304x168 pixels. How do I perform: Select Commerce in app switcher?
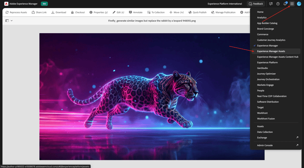click(x=263, y=34)
